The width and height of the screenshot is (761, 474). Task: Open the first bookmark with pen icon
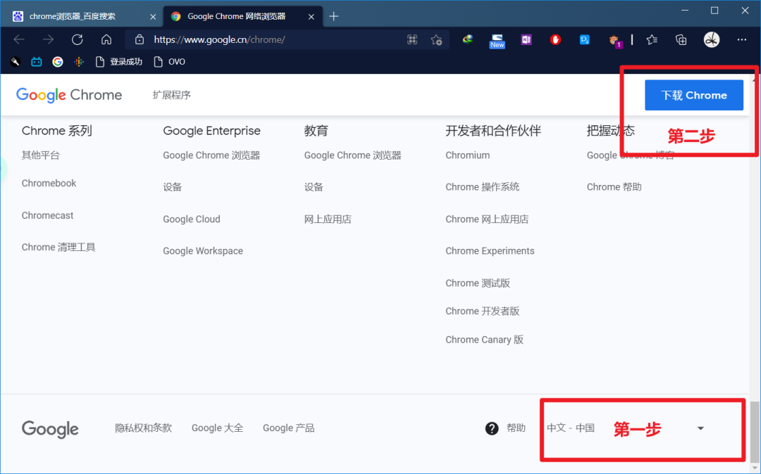(x=15, y=61)
